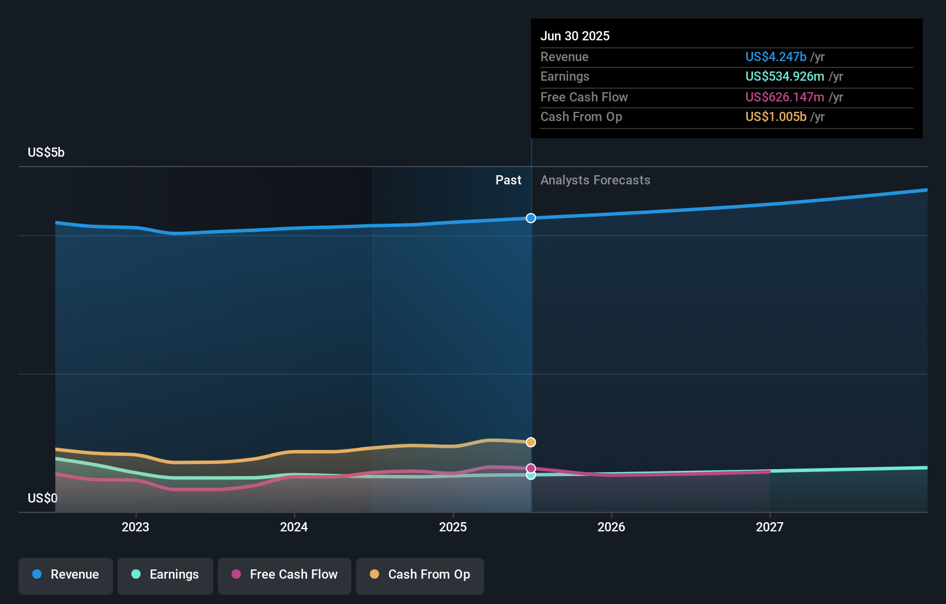Screen dimensions: 946x604
Task: Click the US$626.147m free cash flow value
Action: [x=785, y=97]
